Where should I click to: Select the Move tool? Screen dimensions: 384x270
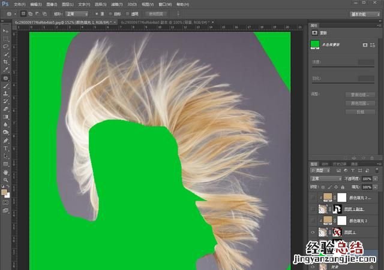click(x=5, y=30)
